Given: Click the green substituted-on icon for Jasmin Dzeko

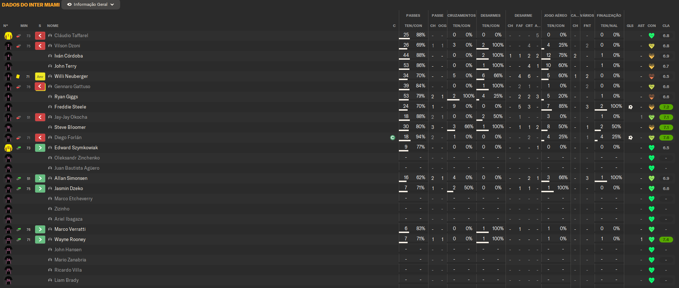Looking at the screenshot, I should click(40, 189).
